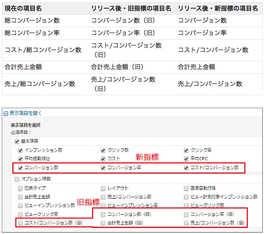Uncheck the 基本項目 group checkbox
Image resolution: width=265 pixels, height=234 pixels.
point(17,142)
